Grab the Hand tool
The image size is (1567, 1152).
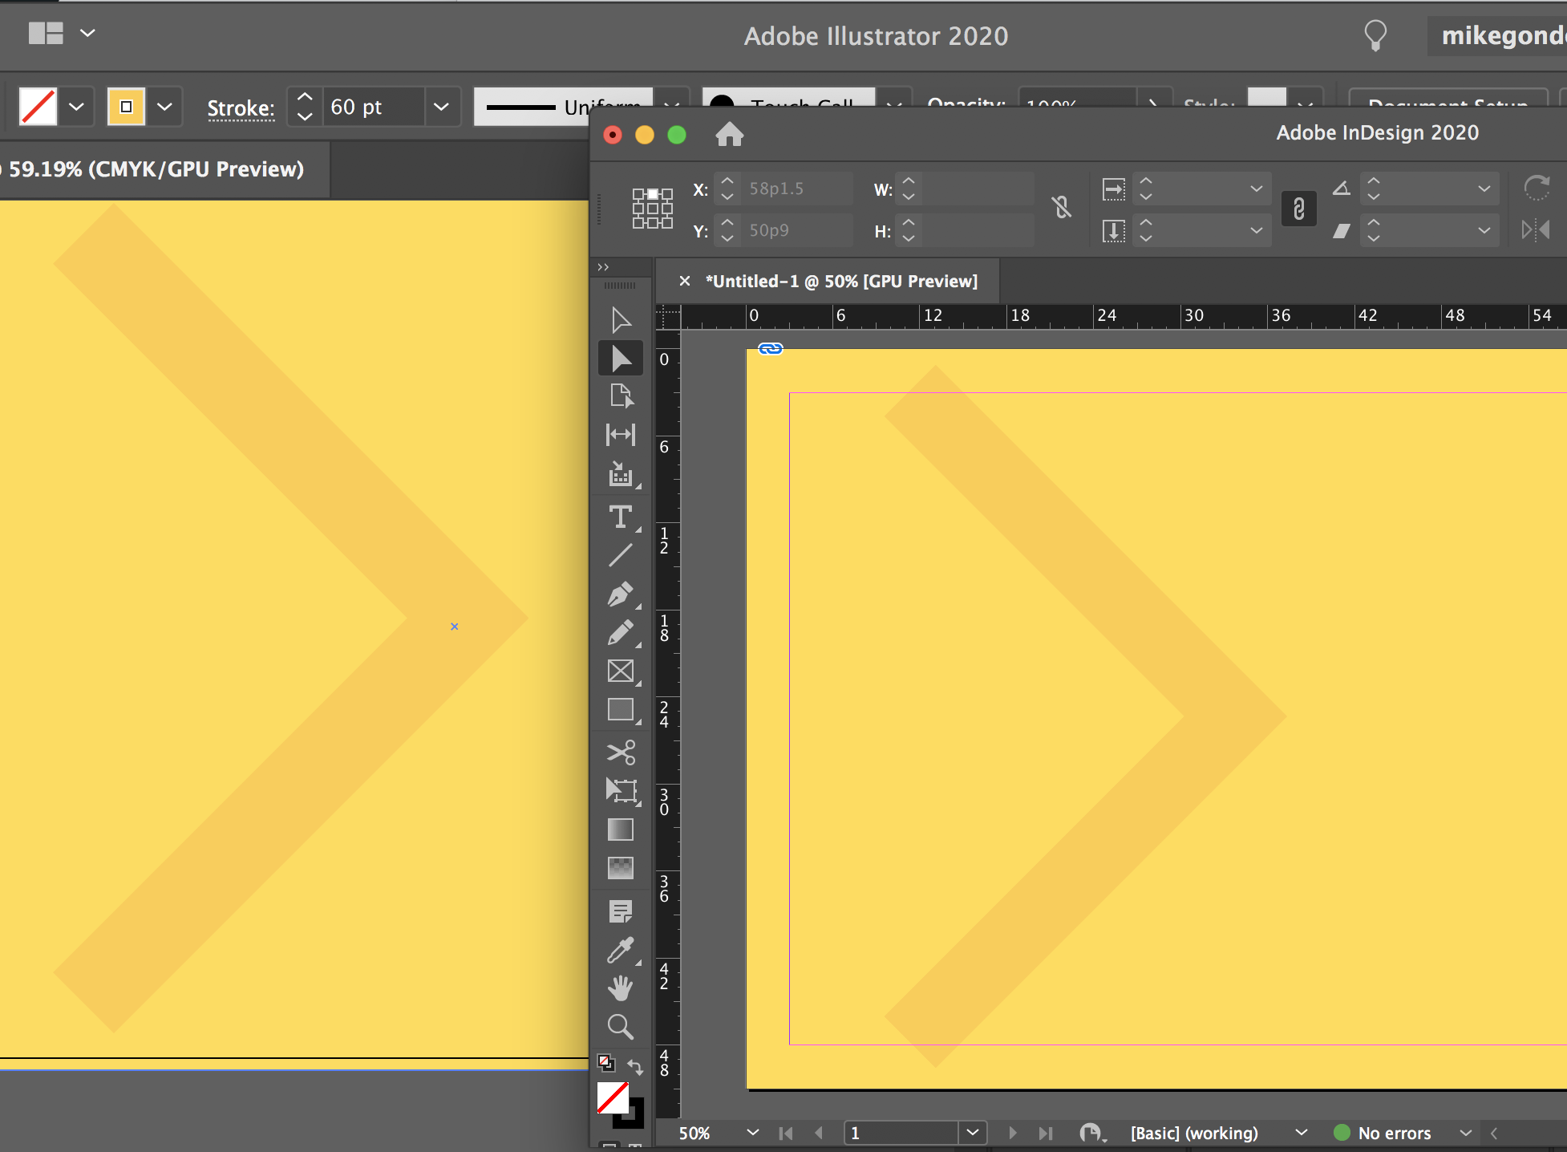point(621,988)
